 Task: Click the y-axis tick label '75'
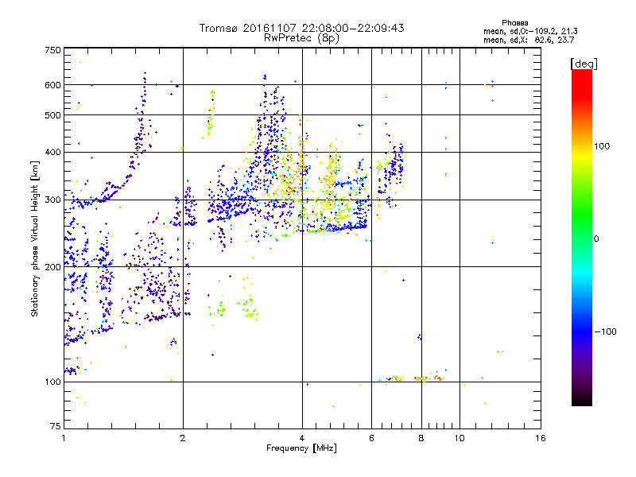click(55, 426)
